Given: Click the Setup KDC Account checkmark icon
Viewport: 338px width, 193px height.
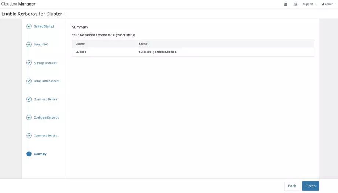Looking at the screenshot, I should point(29,81).
